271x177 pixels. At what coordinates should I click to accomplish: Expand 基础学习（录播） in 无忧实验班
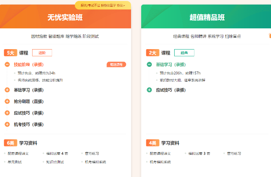click(28, 90)
